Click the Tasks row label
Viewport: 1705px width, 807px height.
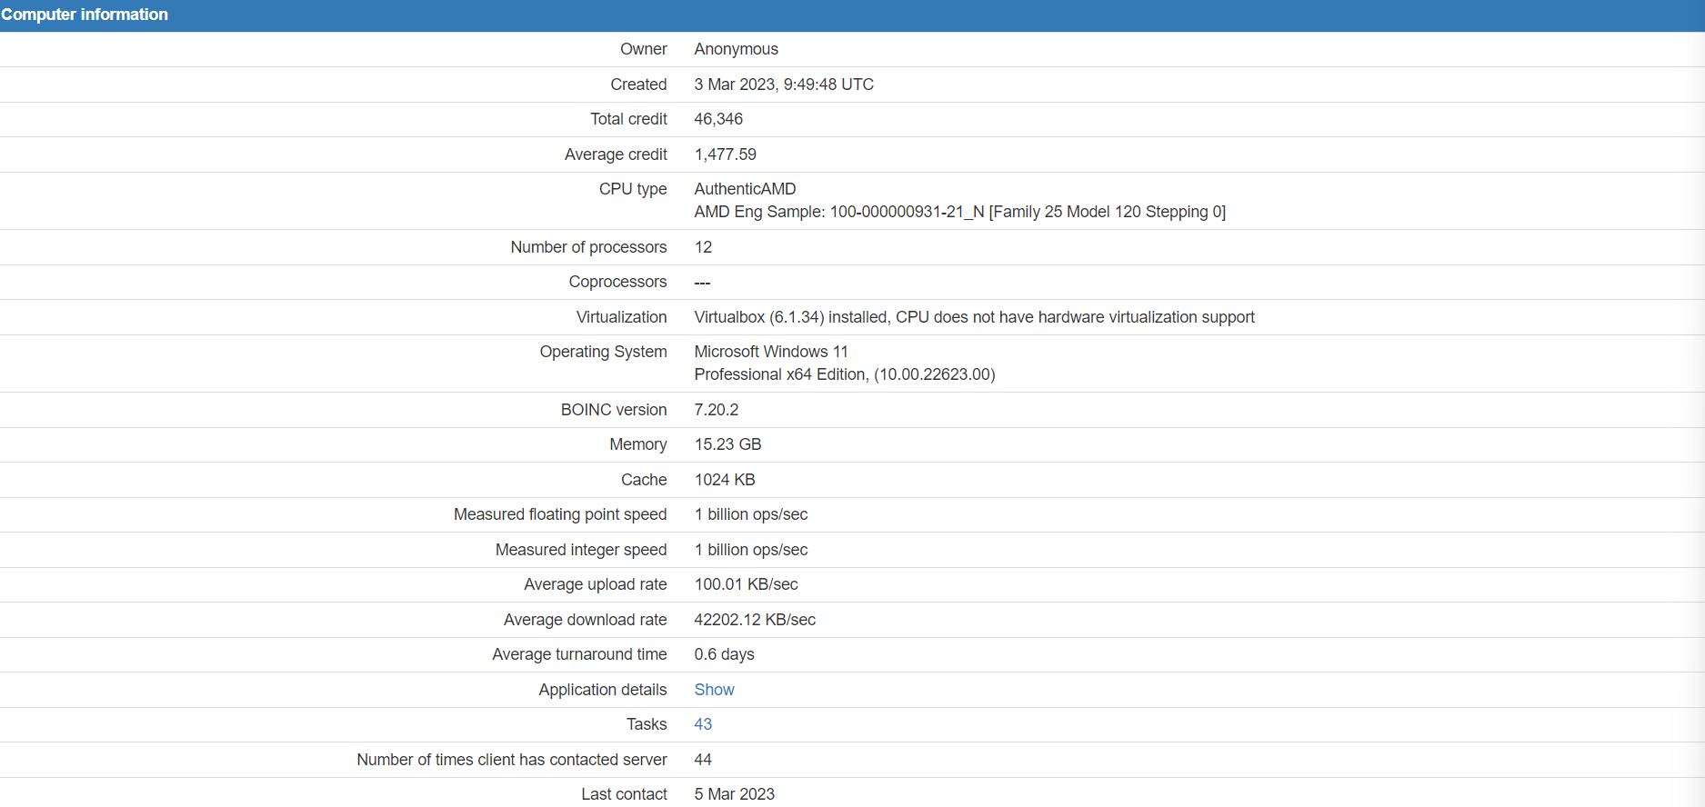(x=647, y=724)
